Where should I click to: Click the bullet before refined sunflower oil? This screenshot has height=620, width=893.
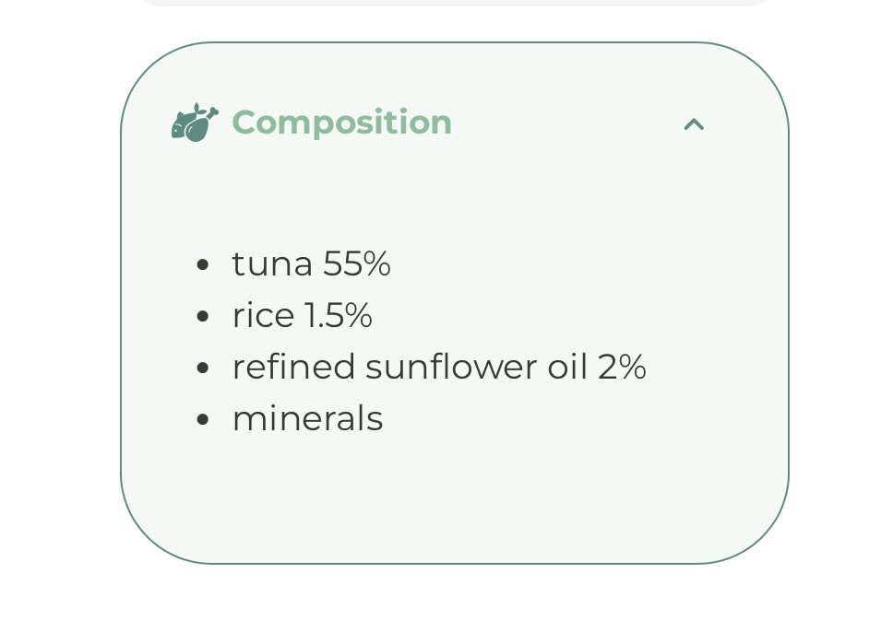(203, 368)
